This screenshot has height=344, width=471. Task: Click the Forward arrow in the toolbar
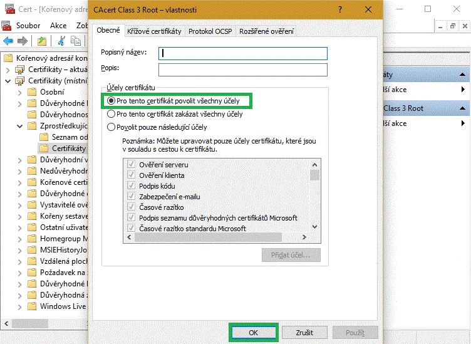coord(23,41)
